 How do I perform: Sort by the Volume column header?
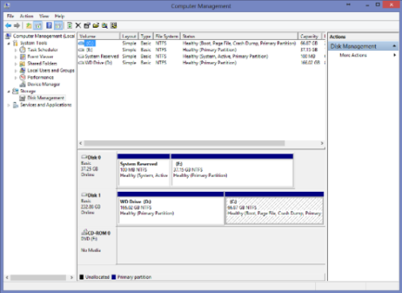click(x=99, y=36)
